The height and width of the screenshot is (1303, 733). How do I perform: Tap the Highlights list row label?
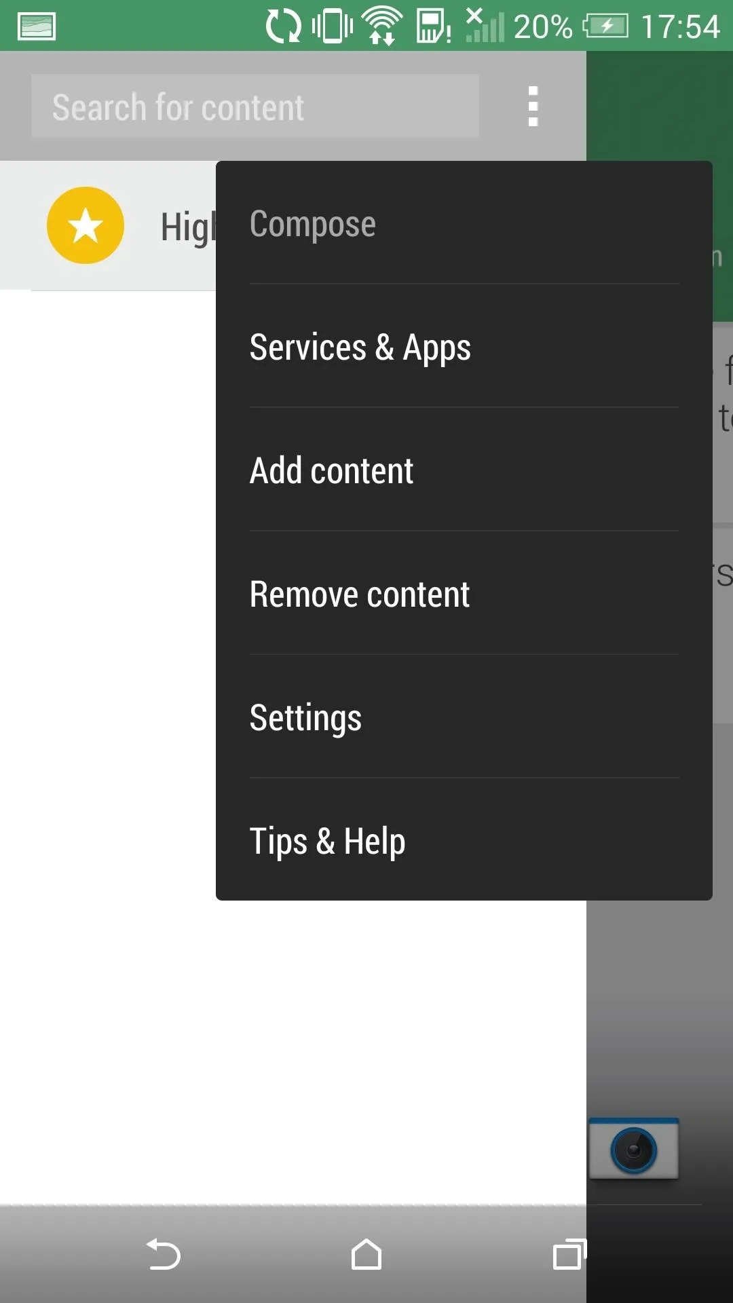(188, 227)
